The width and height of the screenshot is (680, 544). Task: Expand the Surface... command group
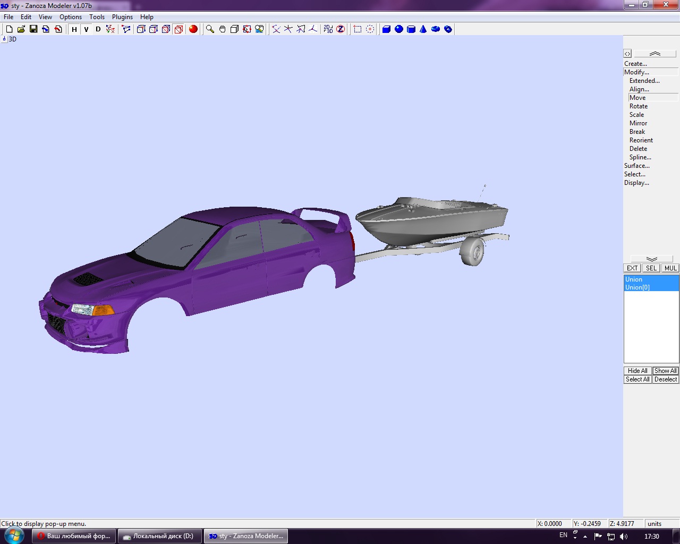click(636, 166)
